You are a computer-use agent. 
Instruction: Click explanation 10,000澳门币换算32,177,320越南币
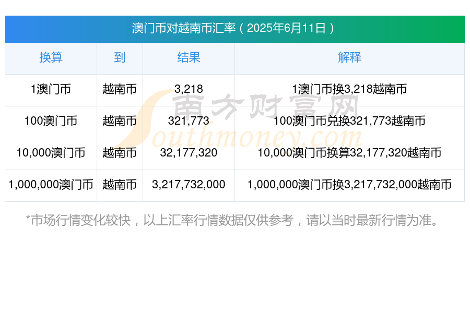click(349, 153)
